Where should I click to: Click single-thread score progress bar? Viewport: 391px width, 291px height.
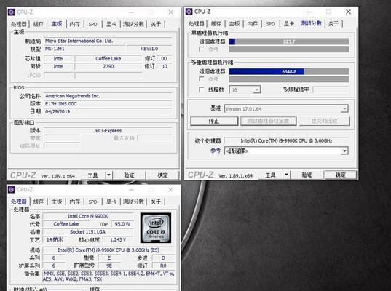pyautogui.click(x=289, y=41)
